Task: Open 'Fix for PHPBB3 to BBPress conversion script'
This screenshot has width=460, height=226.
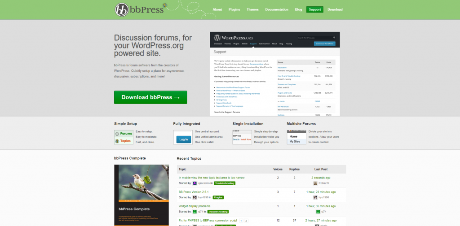Action: 208,221
